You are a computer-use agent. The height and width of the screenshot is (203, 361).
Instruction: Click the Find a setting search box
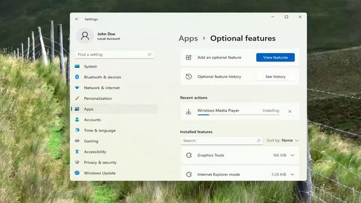114,55
